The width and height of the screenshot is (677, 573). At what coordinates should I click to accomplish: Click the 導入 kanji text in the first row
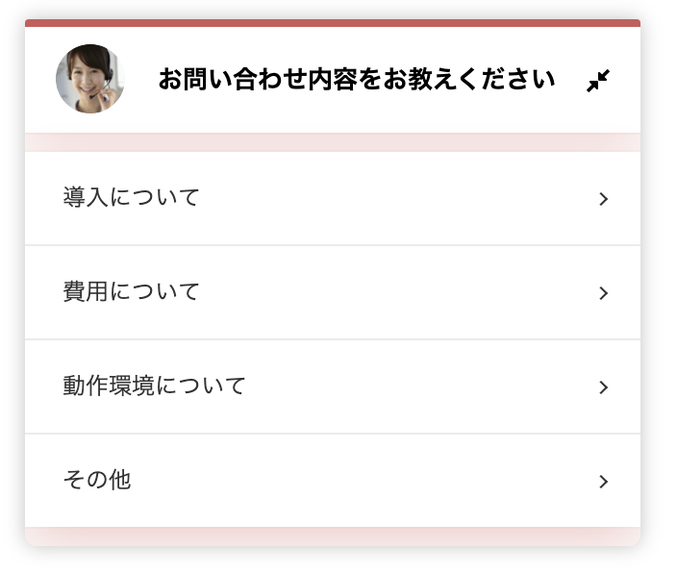(86, 197)
